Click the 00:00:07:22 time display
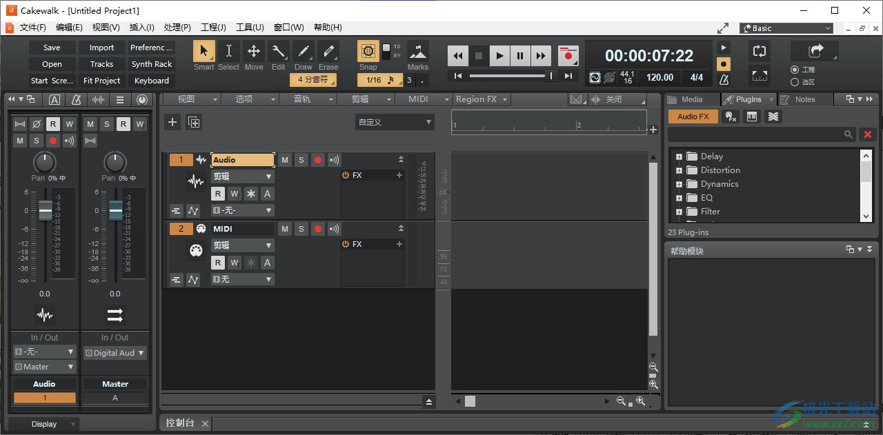The image size is (883, 435). pos(648,55)
